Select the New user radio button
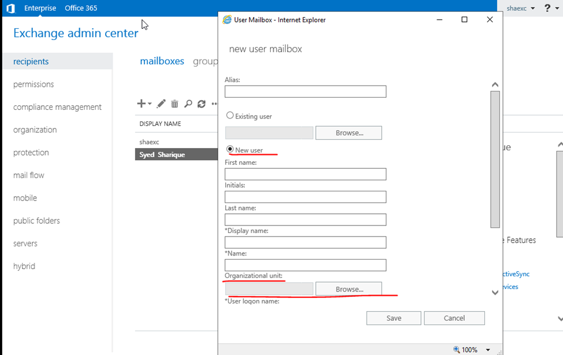The image size is (563, 355). (230, 150)
